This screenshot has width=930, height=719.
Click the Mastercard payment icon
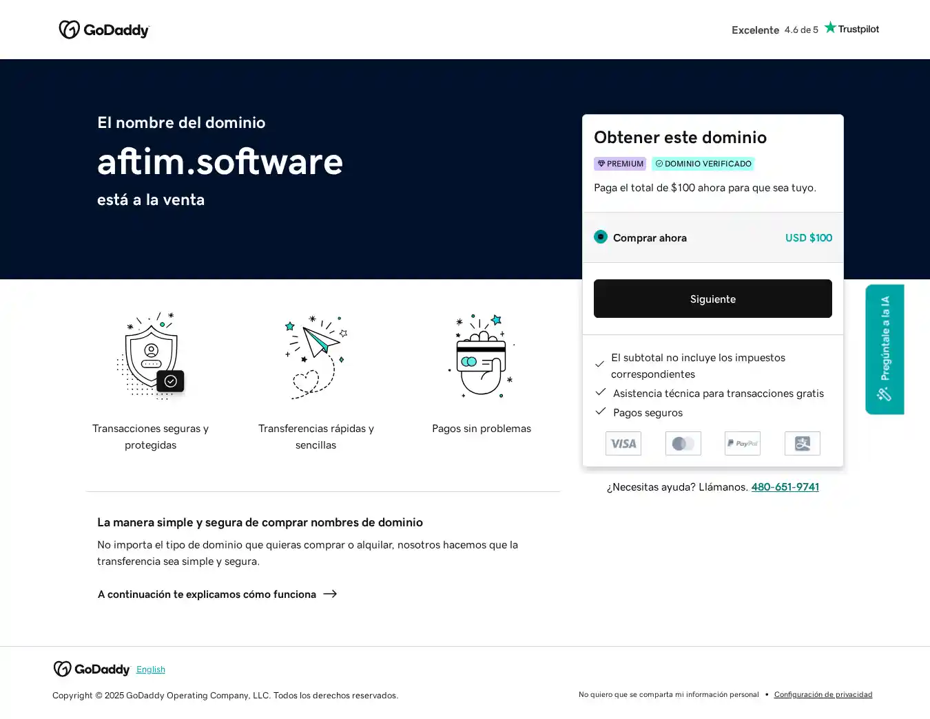(x=683, y=444)
